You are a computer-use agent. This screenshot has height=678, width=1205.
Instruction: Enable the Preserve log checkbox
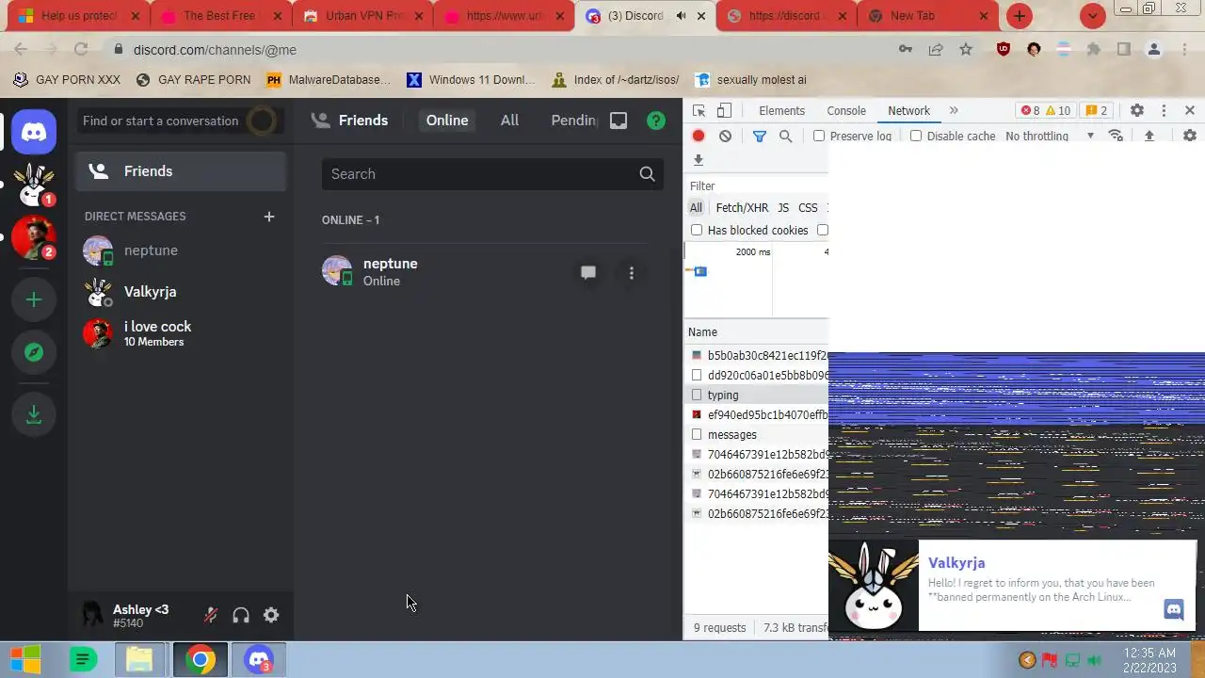(x=819, y=136)
